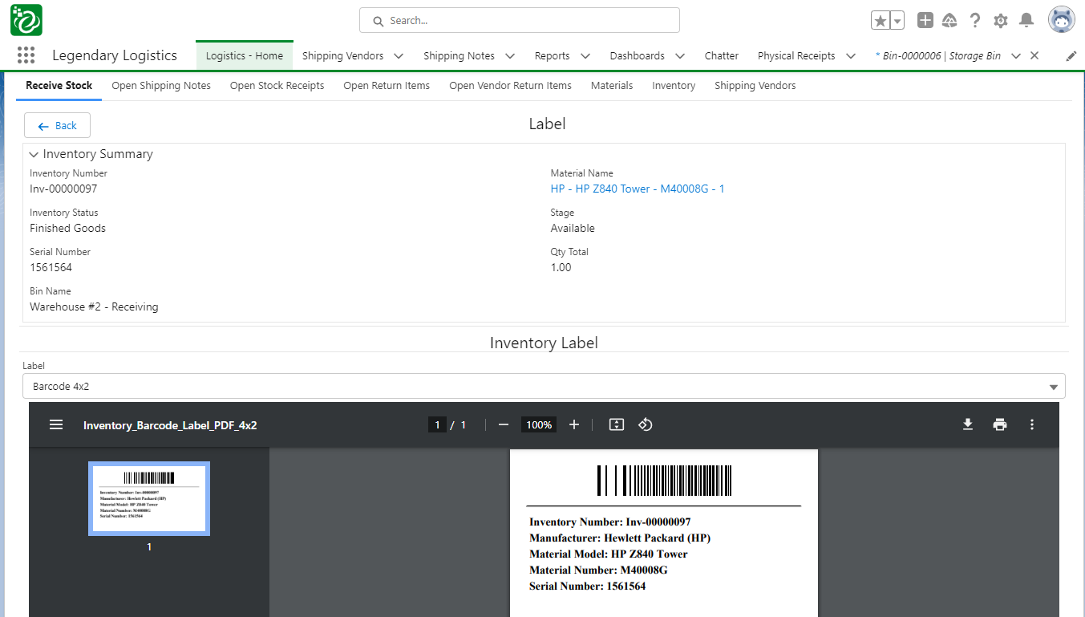Select the Inventory subtab

pos(674,85)
